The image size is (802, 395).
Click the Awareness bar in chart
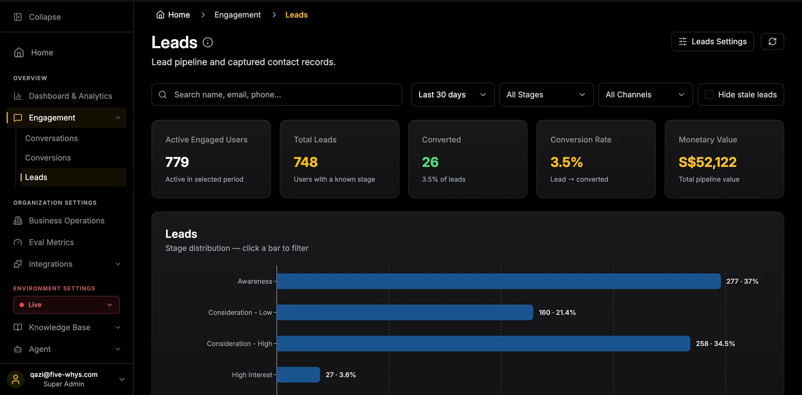click(499, 281)
